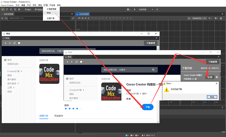Open the 节点 menu
226x137 pixels.
29,5
